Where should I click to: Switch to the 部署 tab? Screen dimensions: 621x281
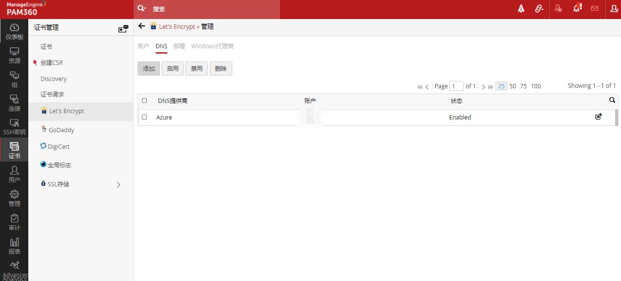[179, 46]
